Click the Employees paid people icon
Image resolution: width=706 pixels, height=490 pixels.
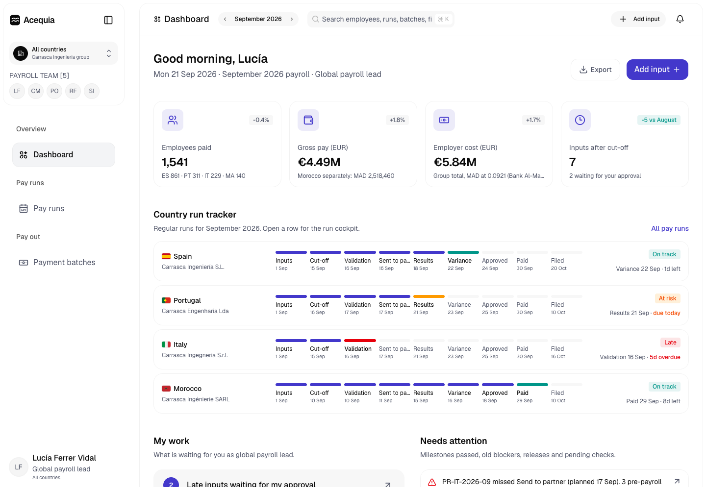[173, 120]
